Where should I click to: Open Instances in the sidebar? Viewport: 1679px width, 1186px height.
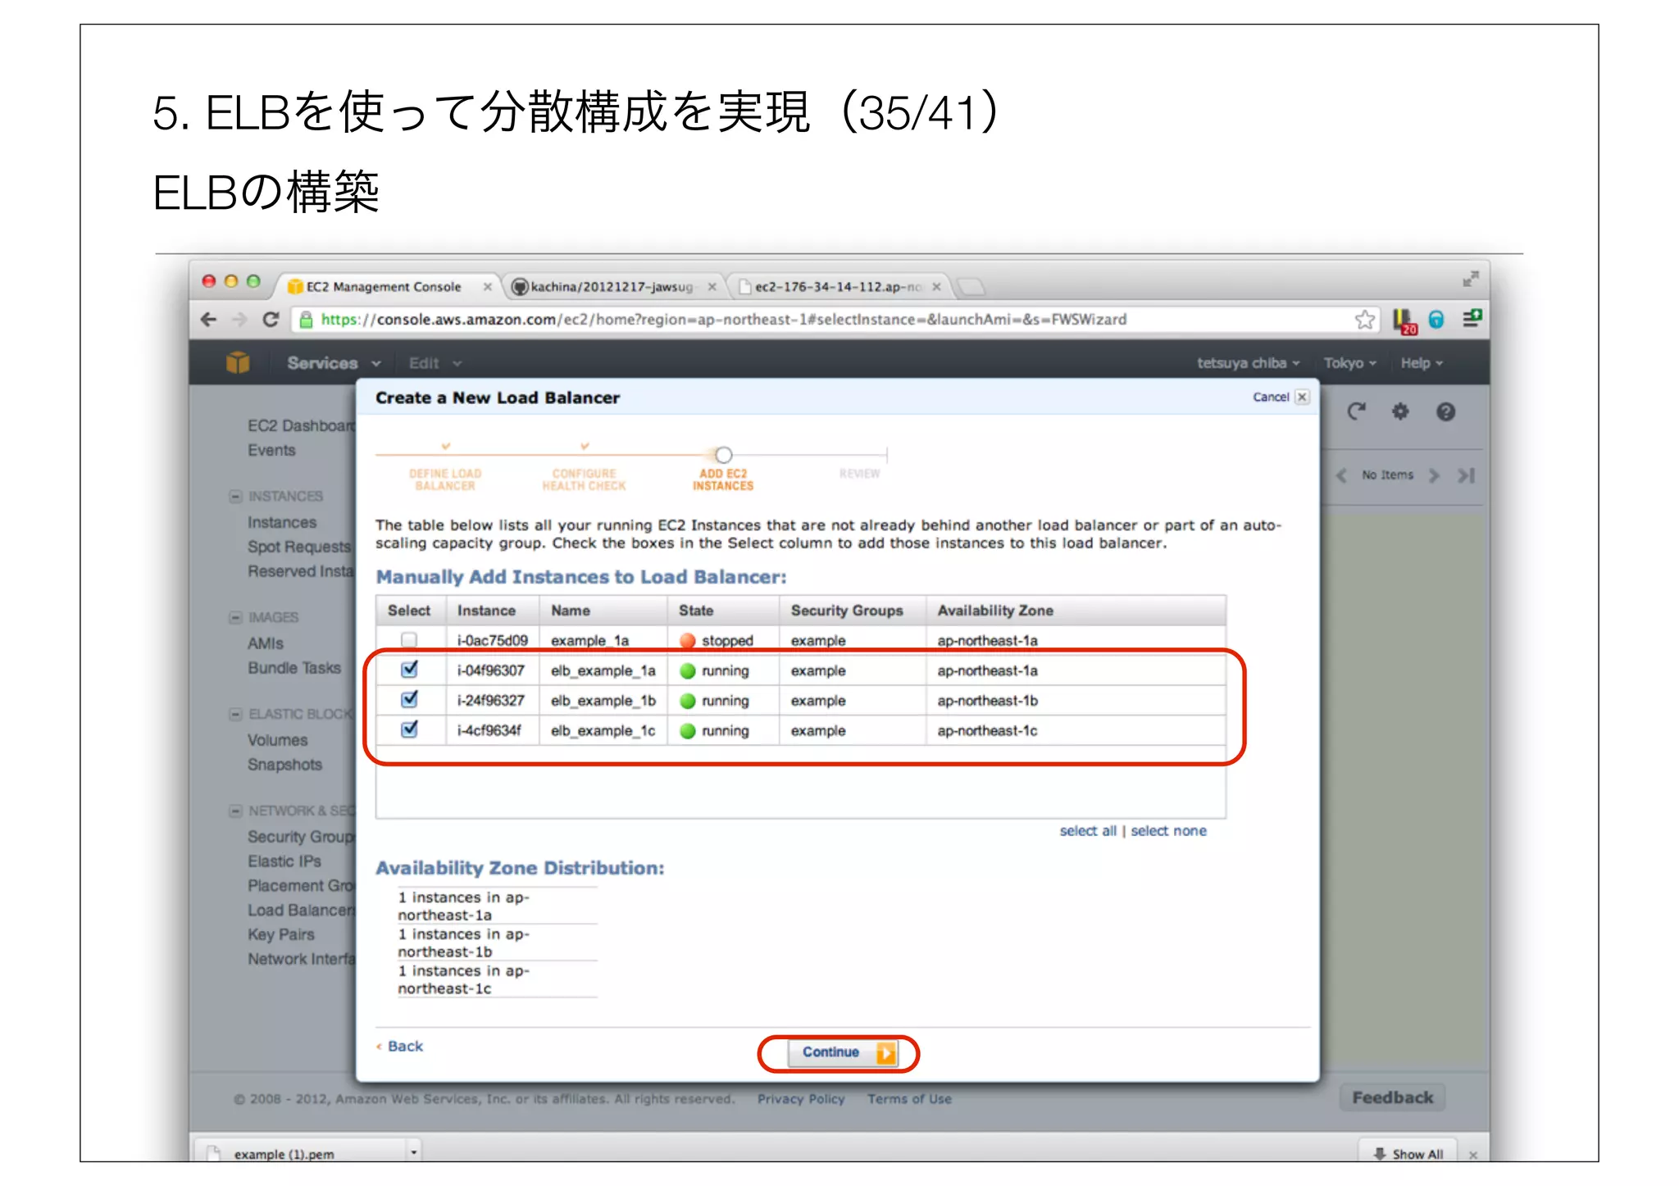click(282, 522)
